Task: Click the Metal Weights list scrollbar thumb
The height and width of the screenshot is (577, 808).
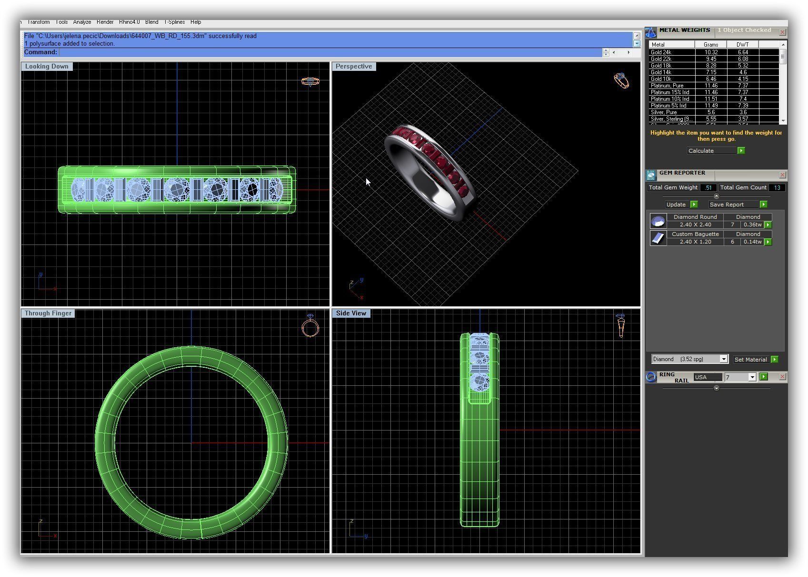Action: 783,57
